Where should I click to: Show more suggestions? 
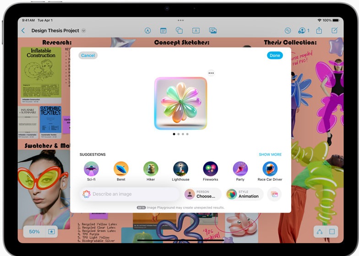[x=270, y=155]
